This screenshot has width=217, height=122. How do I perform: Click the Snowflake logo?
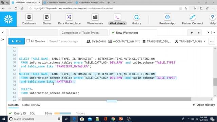coord(8,19)
